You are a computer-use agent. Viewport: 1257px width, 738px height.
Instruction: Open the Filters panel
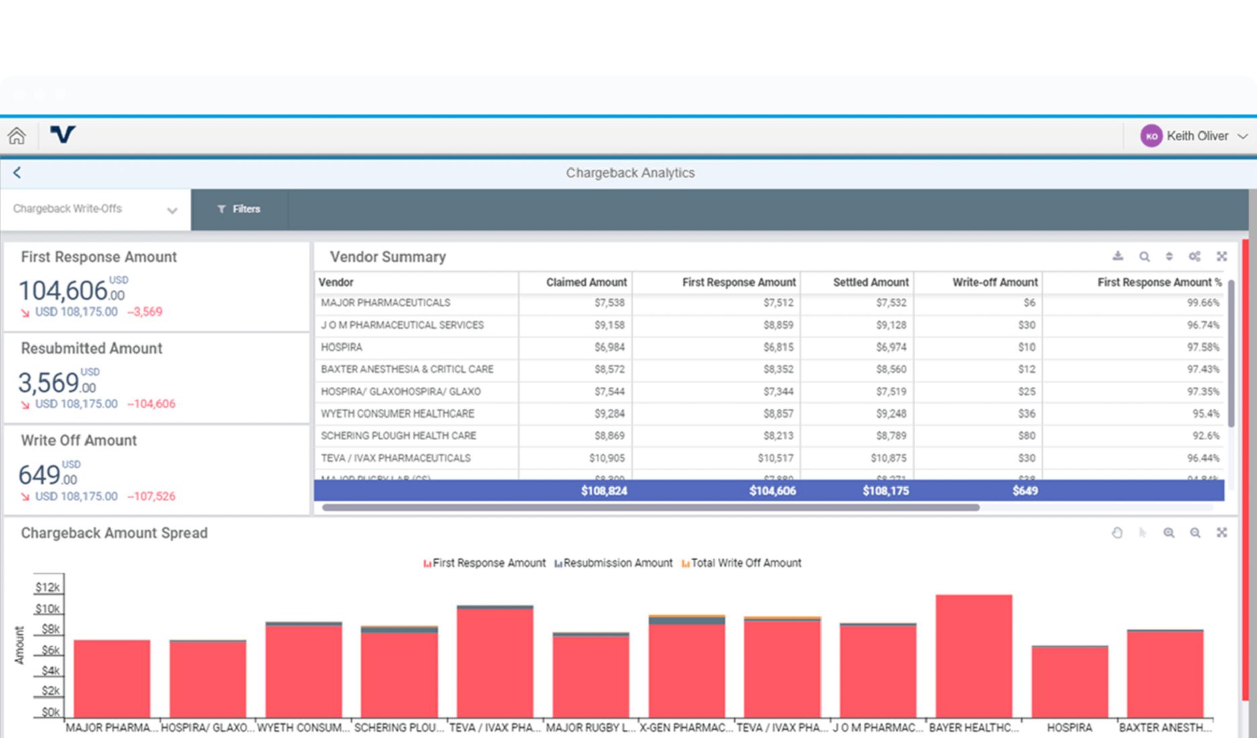coord(239,209)
